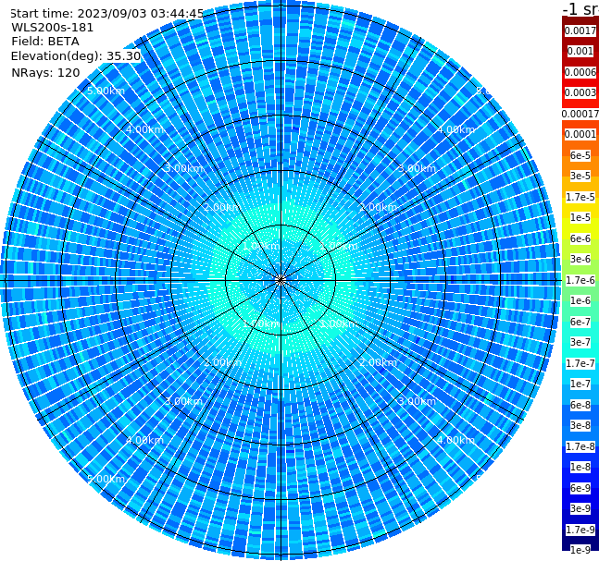Click the 0.0017 colorbar label
599x561 pixels.
pyautogui.click(x=580, y=30)
